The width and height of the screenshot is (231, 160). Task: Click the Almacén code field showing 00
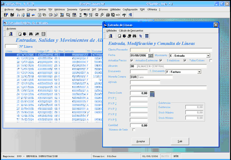tap(133, 66)
